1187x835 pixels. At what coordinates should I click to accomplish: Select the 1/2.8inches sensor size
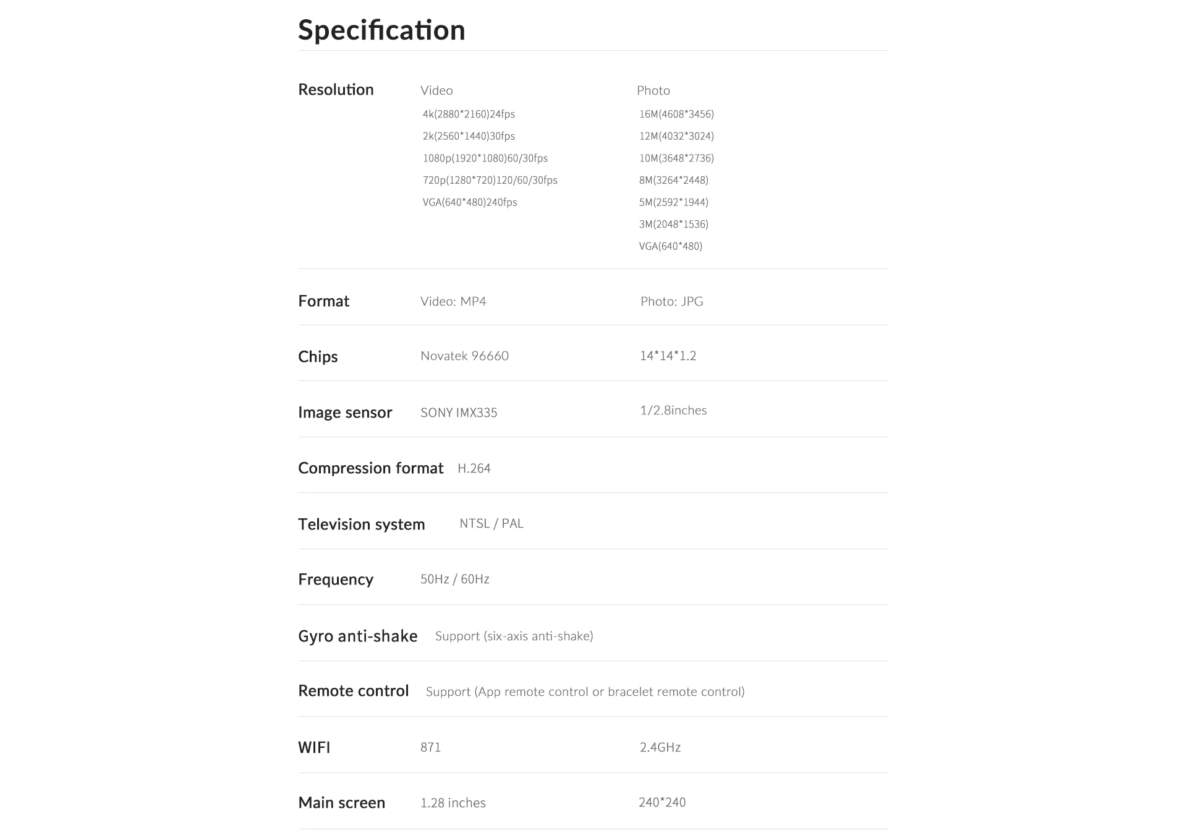coord(673,411)
